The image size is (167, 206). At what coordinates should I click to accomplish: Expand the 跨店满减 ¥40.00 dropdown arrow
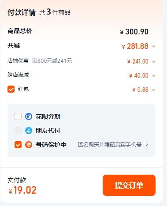[154, 76]
